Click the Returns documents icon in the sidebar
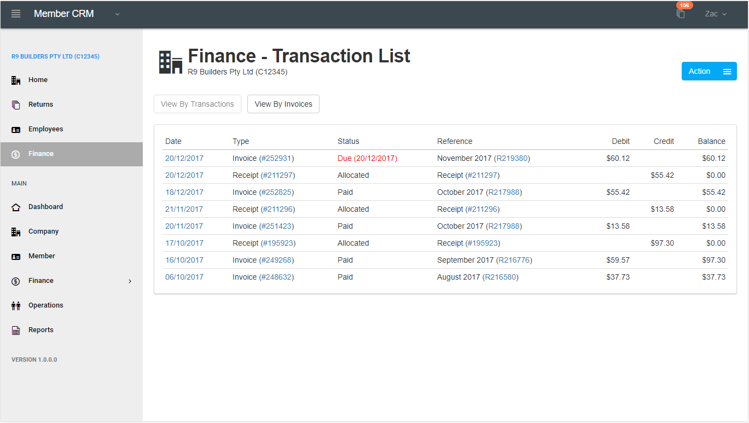The width and height of the screenshot is (749, 423). 16,105
